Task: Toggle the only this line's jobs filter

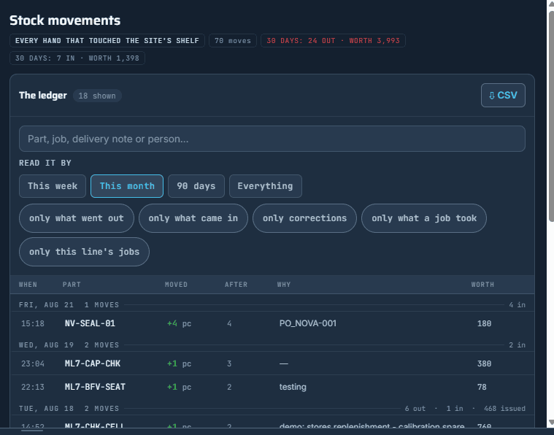Action: tap(84, 252)
